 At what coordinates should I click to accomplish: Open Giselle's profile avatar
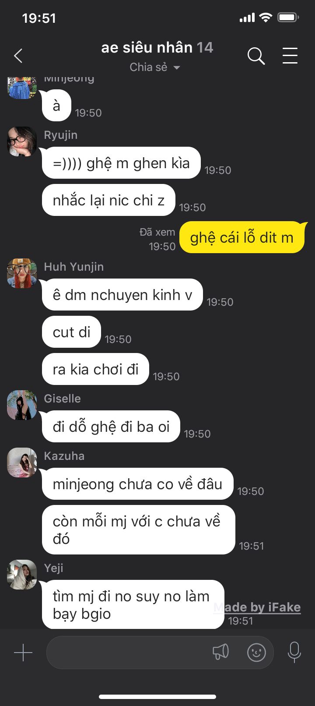22,405
